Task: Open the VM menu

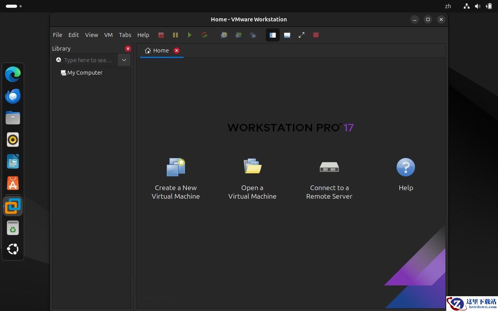Action: pyautogui.click(x=109, y=35)
